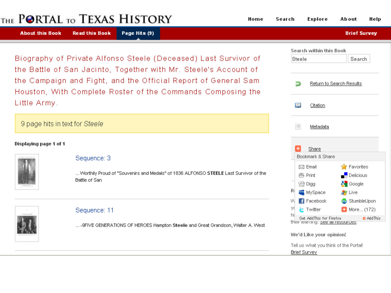Save to Google via share menu icon

[x=344, y=184]
